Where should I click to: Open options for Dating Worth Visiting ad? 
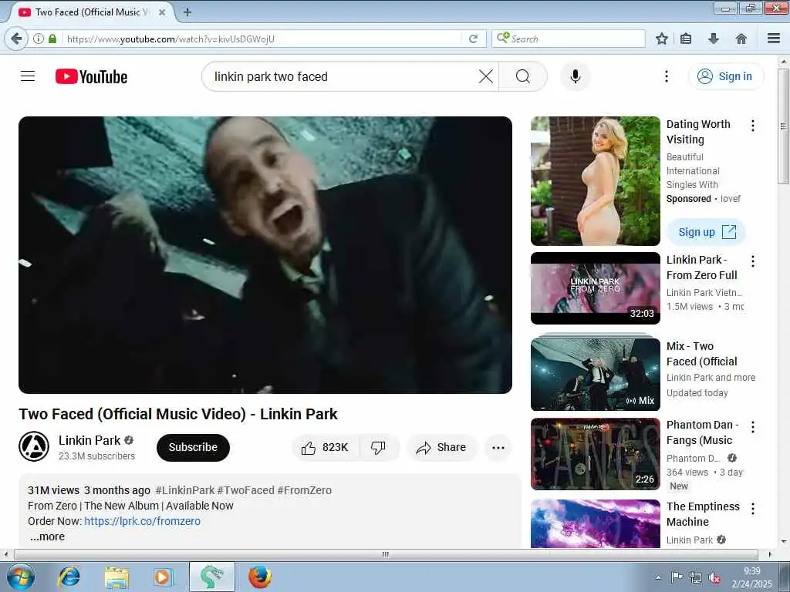[x=753, y=126]
